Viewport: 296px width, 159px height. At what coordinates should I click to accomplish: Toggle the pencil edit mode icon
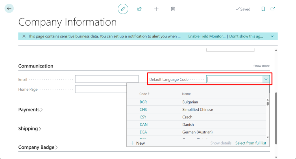pyautogui.click(x=123, y=9)
